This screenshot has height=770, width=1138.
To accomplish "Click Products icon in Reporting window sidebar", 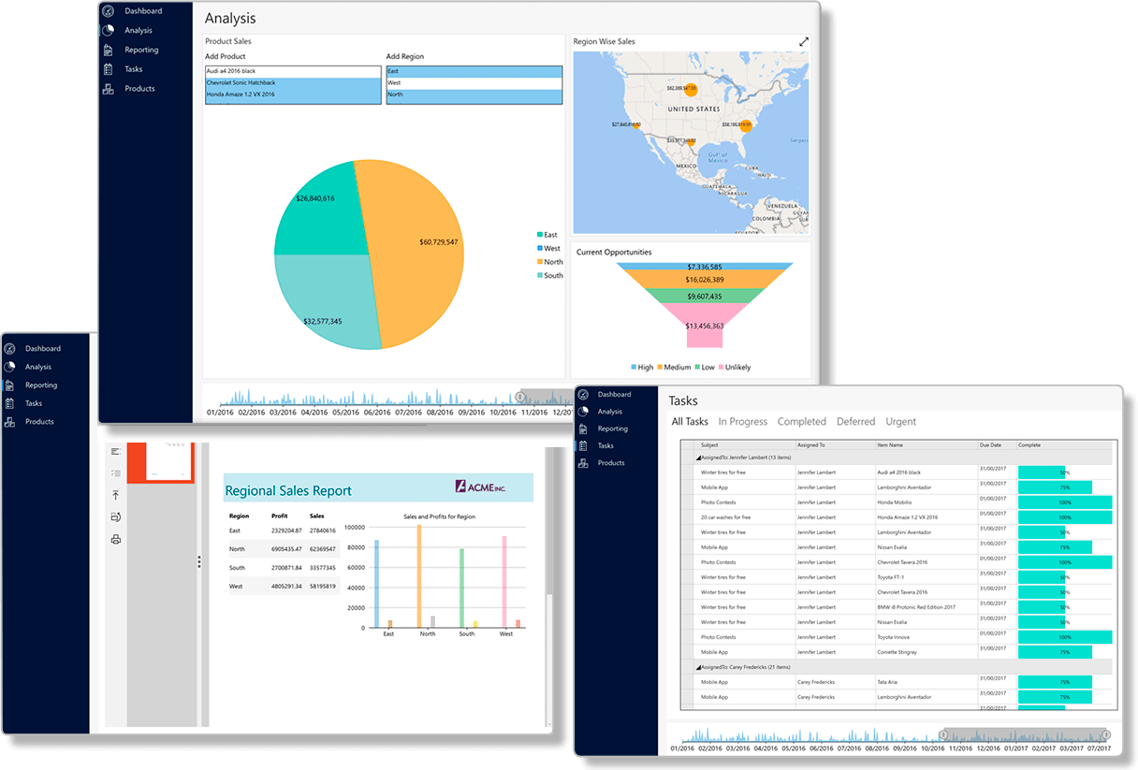I will 9,422.
